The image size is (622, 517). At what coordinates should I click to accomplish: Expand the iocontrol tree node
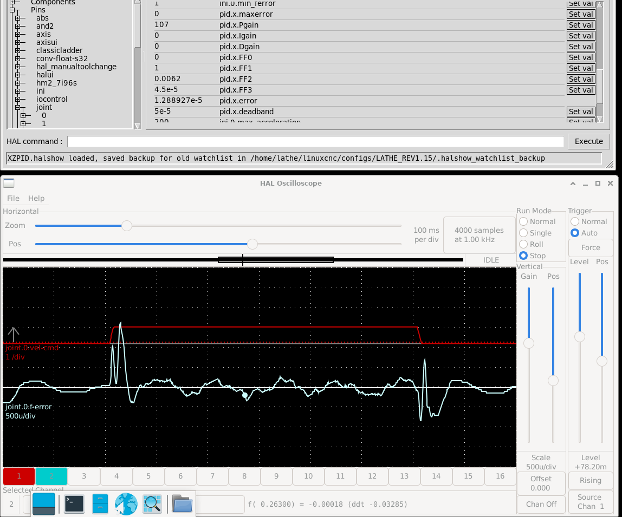point(17,100)
